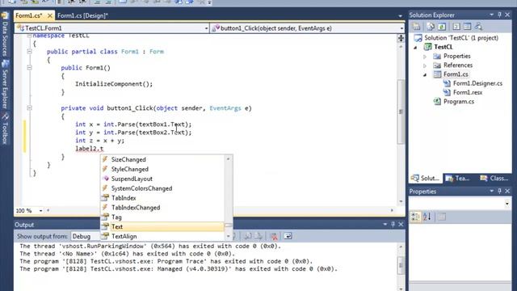Click after label2.t in code editor

(x=104, y=149)
